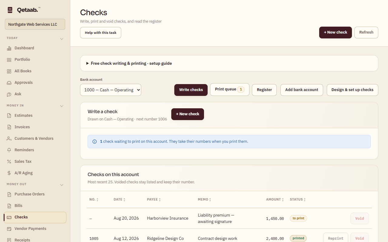Sort checks by AMOUNT column
This screenshot has height=242, width=388.
click(x=275, y=199)
